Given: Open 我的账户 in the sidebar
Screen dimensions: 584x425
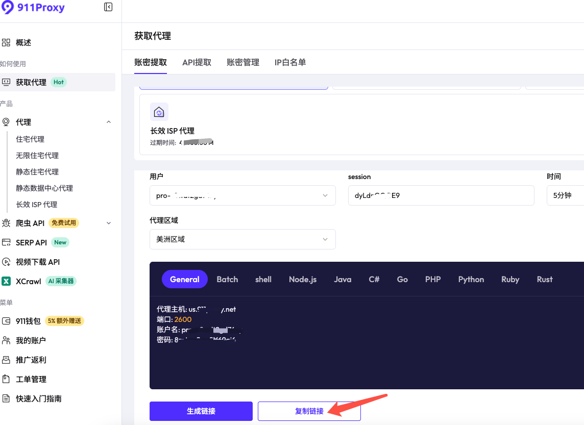Looking at the screenshot, I should (31, 340).
